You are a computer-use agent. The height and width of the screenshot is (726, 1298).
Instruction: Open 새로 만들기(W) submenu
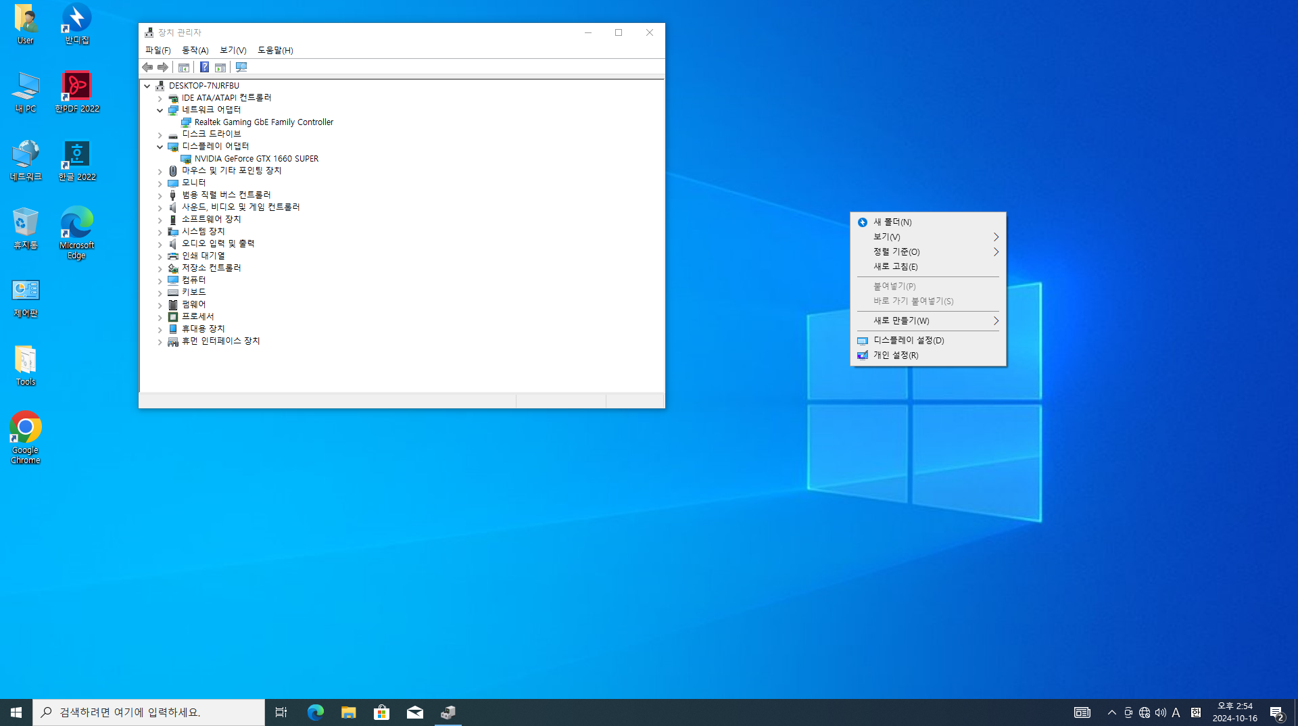(x=928, y=320)
